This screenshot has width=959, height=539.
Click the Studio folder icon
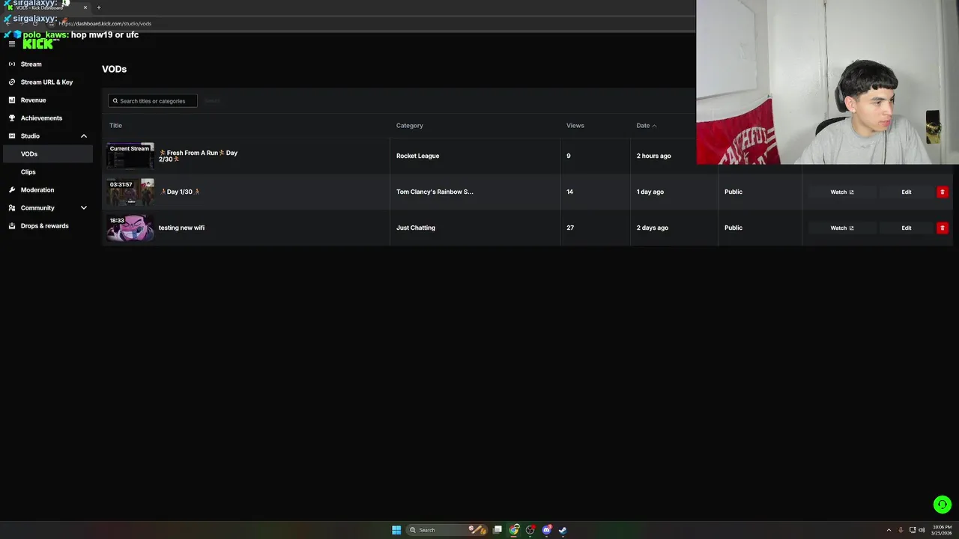coord(12,136)
